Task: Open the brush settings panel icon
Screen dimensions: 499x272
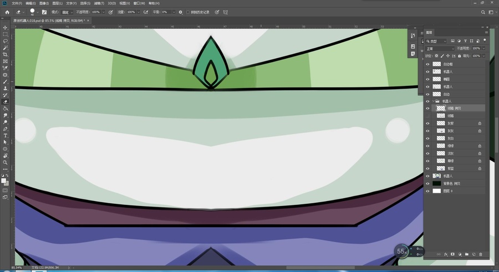Action: pos(44,12)
